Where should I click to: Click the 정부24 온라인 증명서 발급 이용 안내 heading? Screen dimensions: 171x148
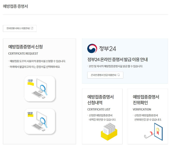[x=117, y=59]
